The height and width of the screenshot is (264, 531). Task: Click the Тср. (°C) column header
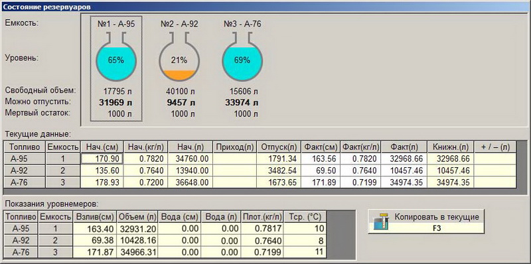tap(305, 217)
